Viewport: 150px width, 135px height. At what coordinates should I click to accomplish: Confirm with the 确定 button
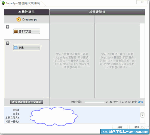[x=120, y=127]
